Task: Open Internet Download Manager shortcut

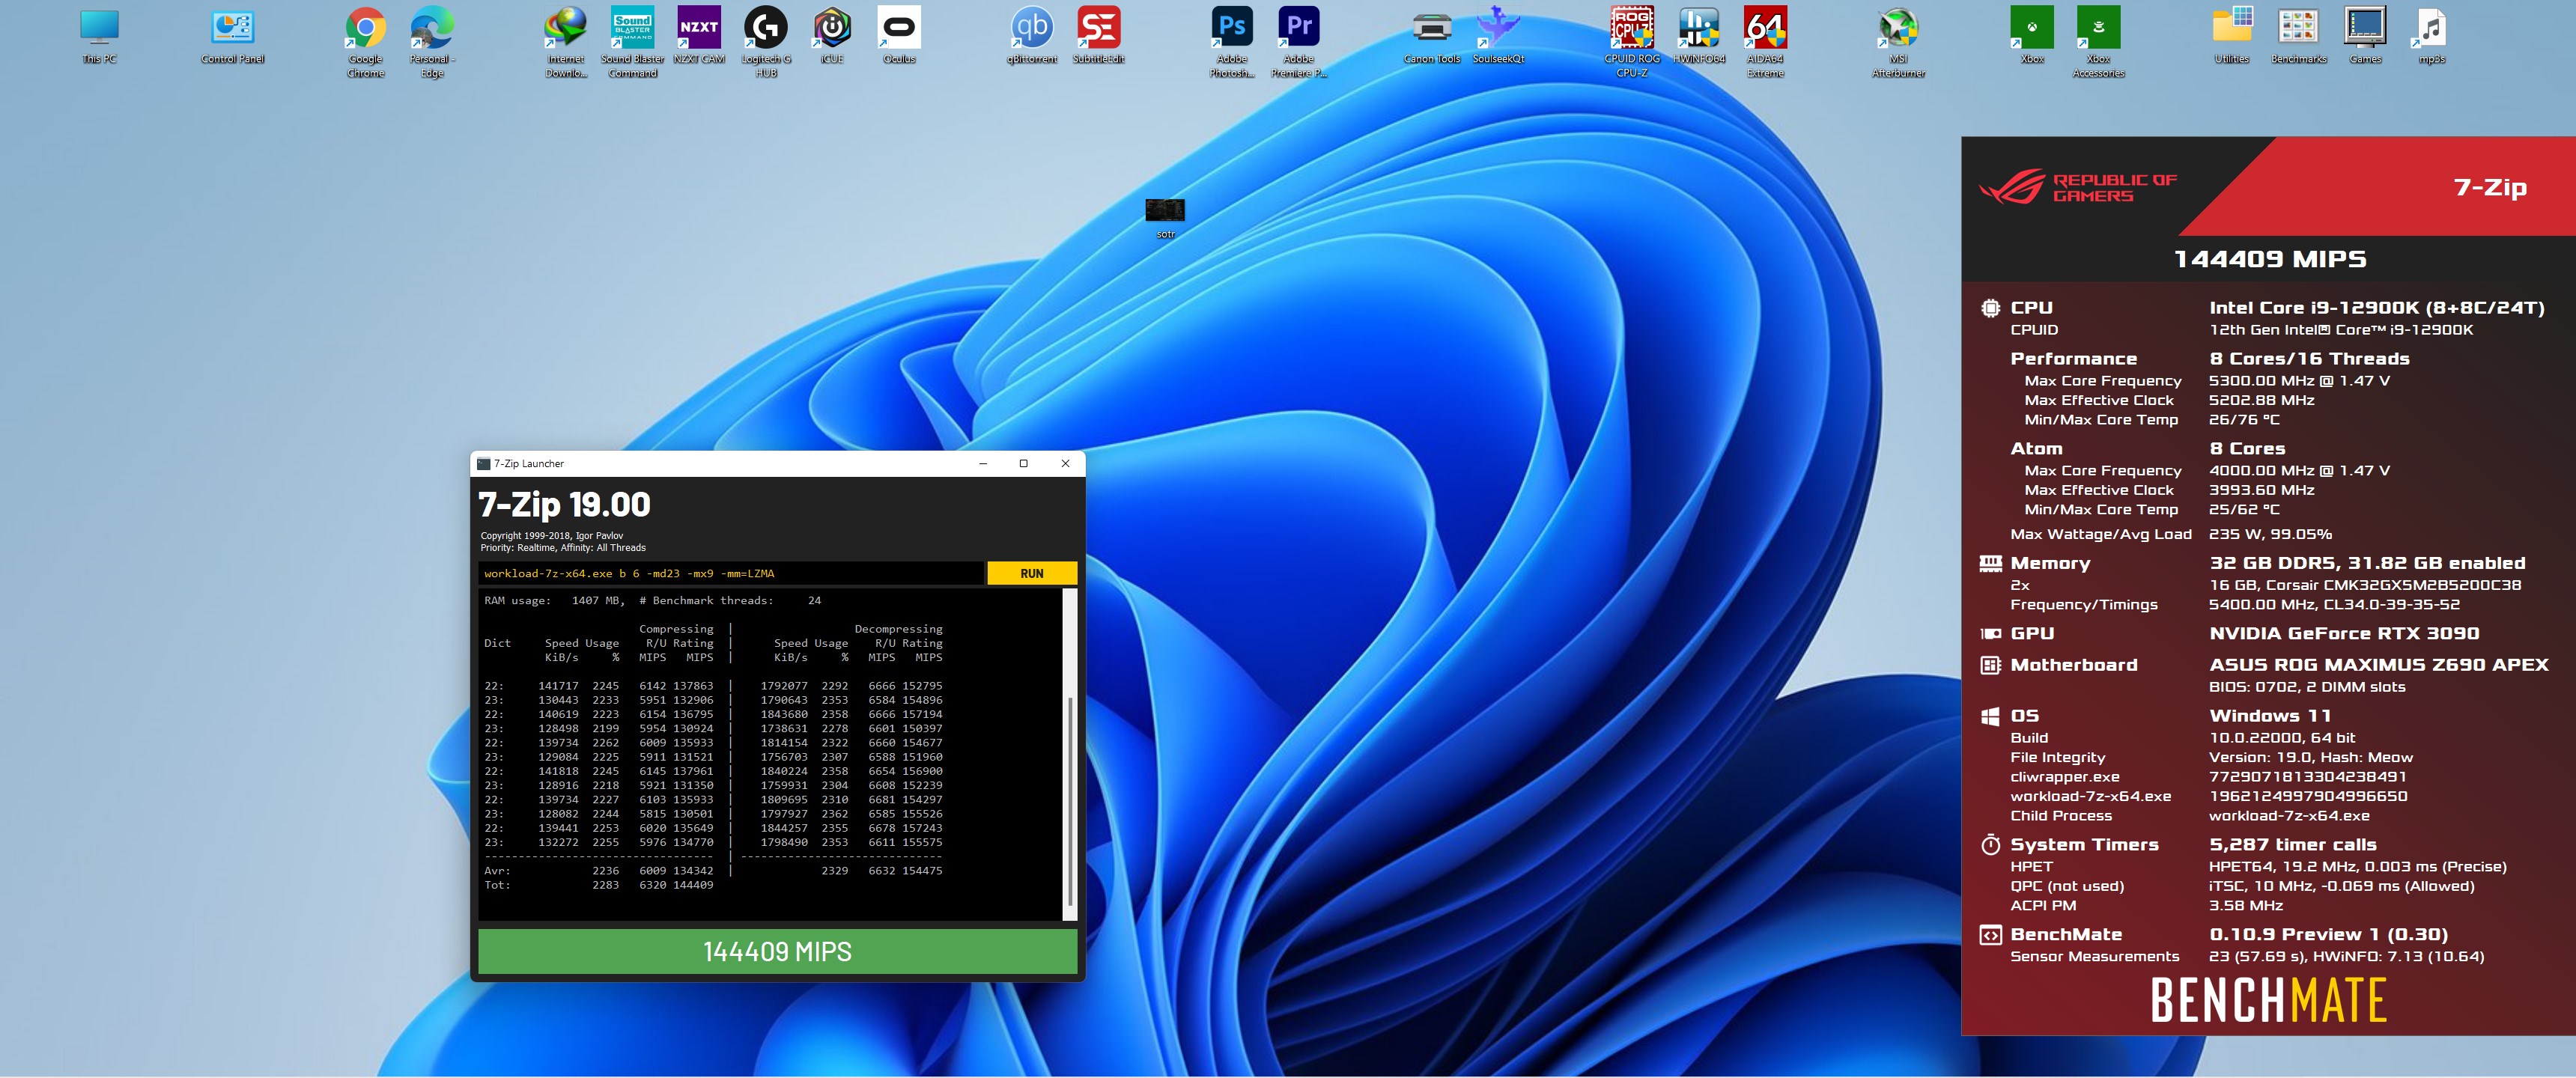Action: click(566, 42)
